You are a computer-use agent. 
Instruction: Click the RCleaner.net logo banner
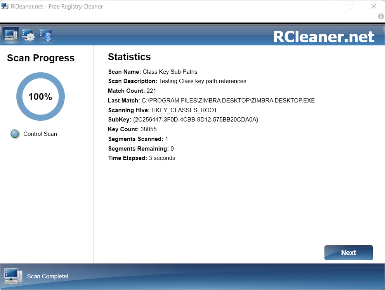324,37
